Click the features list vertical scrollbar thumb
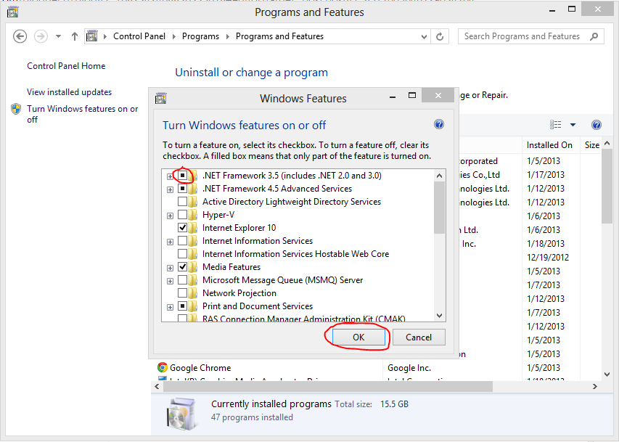Screen dimensions: 619x442 click(439, 208)
